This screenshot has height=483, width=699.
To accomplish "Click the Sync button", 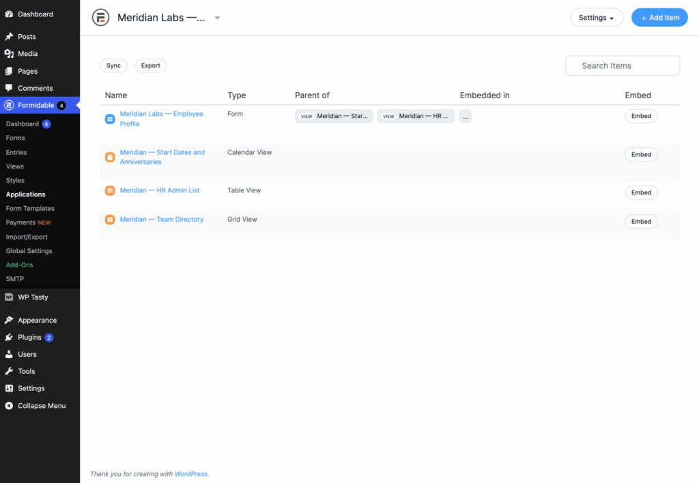I will [x=114, y=65].
